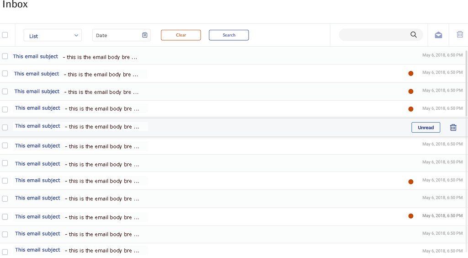Click the calendar icon in Date field

145,35
